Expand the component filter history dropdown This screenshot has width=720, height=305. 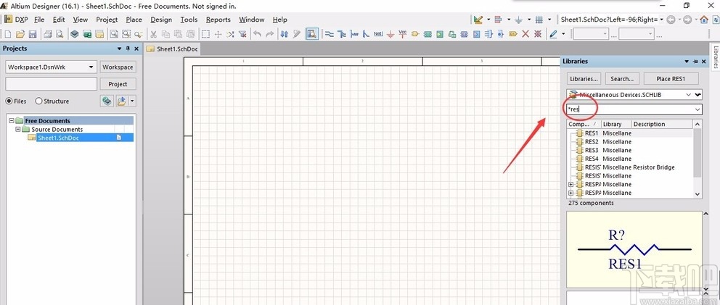[698, 109]
